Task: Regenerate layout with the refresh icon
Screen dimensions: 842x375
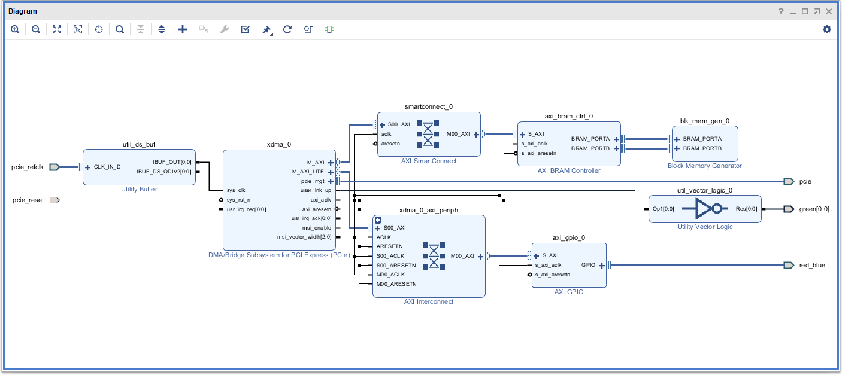Action: [287, 29]
